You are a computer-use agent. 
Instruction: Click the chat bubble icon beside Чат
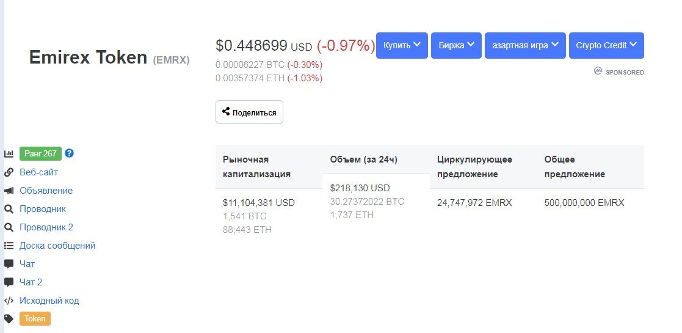point(9,264)
